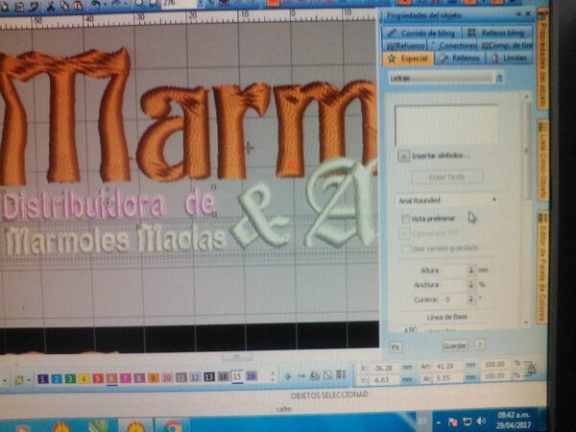
Task: Select color swatch 16
Action: (x=252, y=376)
